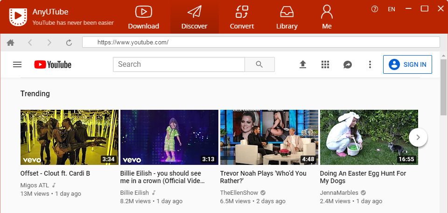Open the YouTube apps grid icon

[x=325, y=64]
